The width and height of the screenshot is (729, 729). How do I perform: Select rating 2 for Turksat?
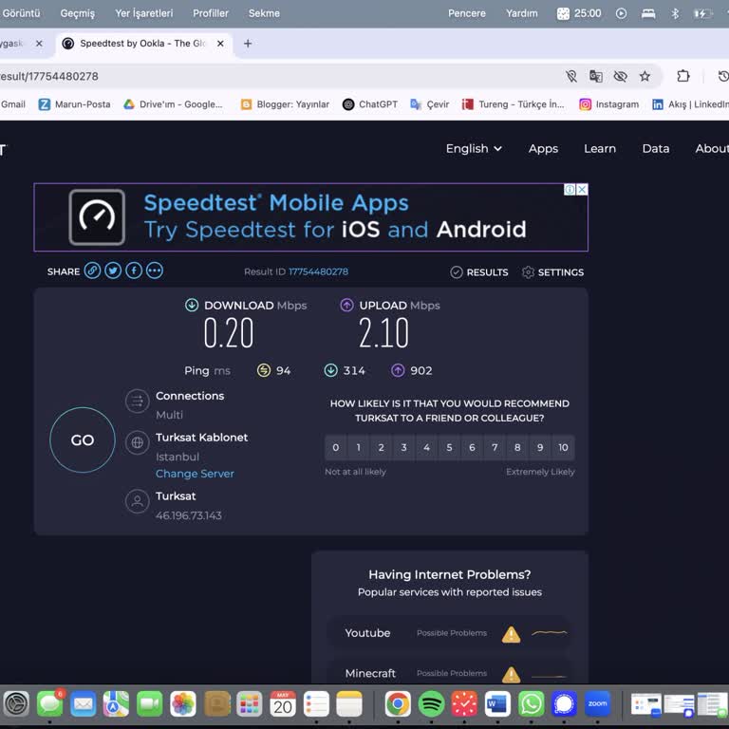point(382,447)
